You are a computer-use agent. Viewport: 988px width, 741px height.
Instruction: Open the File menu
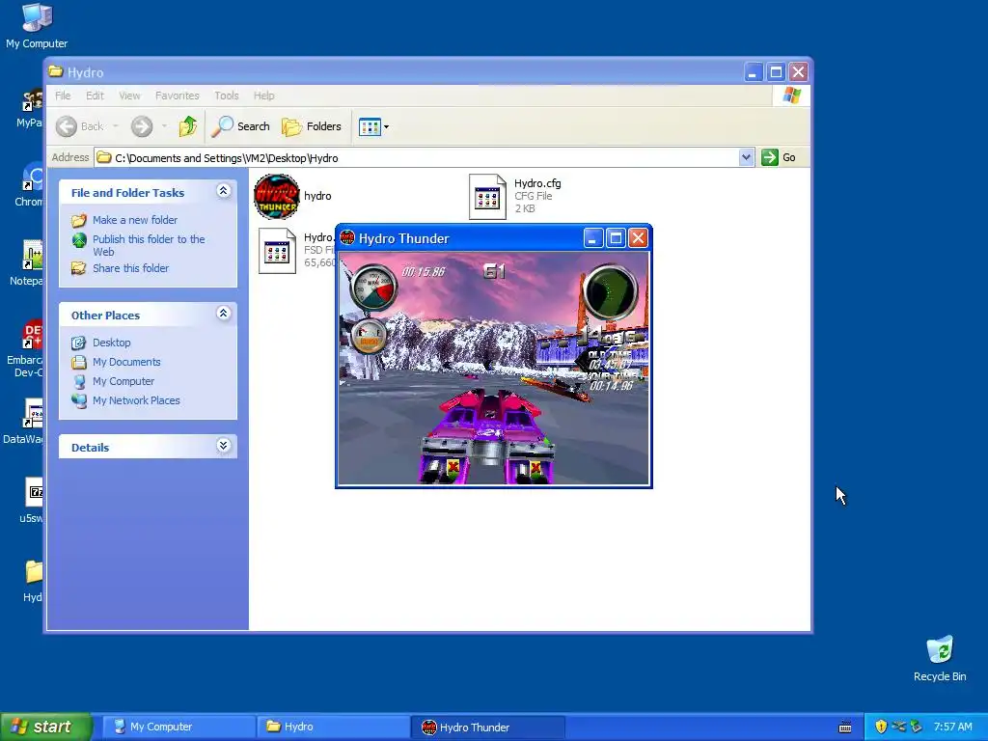click(63, 96)
